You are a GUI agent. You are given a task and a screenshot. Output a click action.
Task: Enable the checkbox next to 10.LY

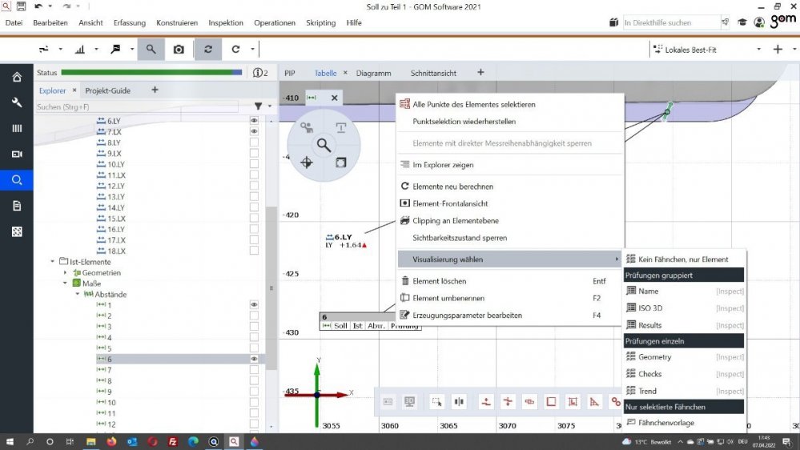[254, 164]
